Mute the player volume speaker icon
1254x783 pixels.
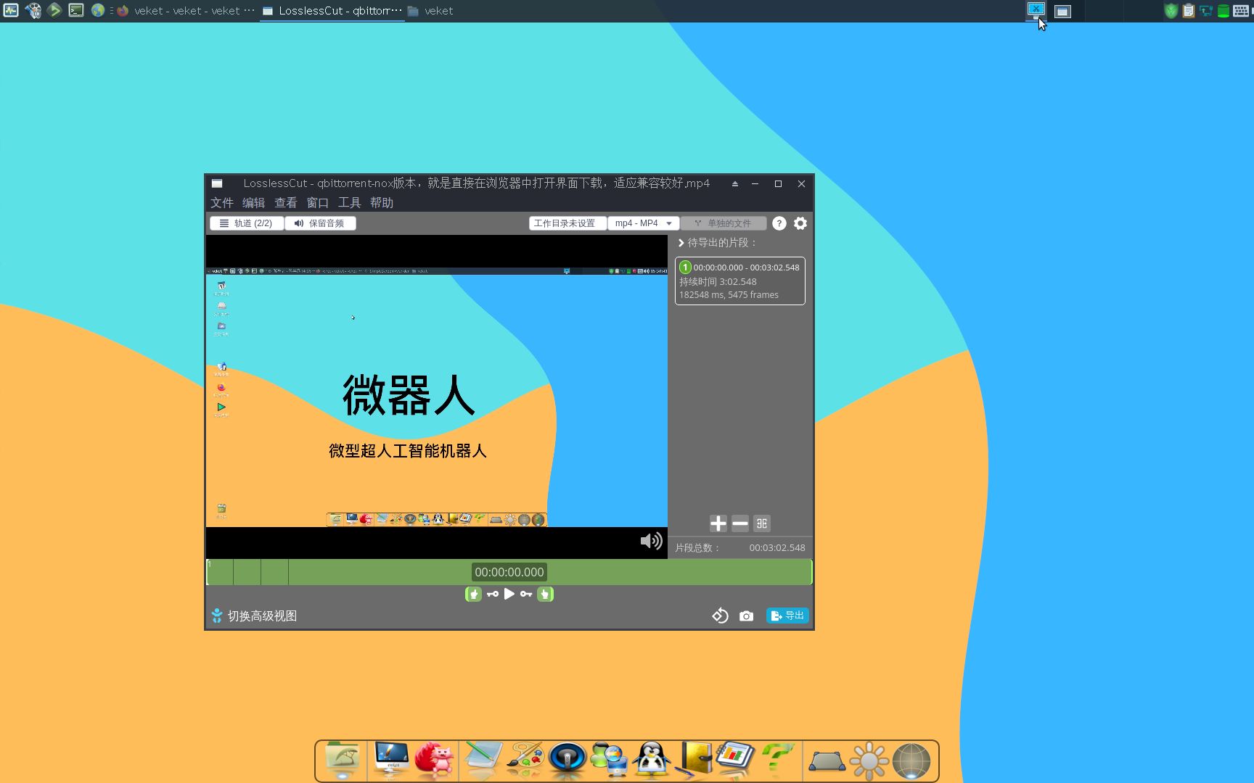(x=650, y=541)
